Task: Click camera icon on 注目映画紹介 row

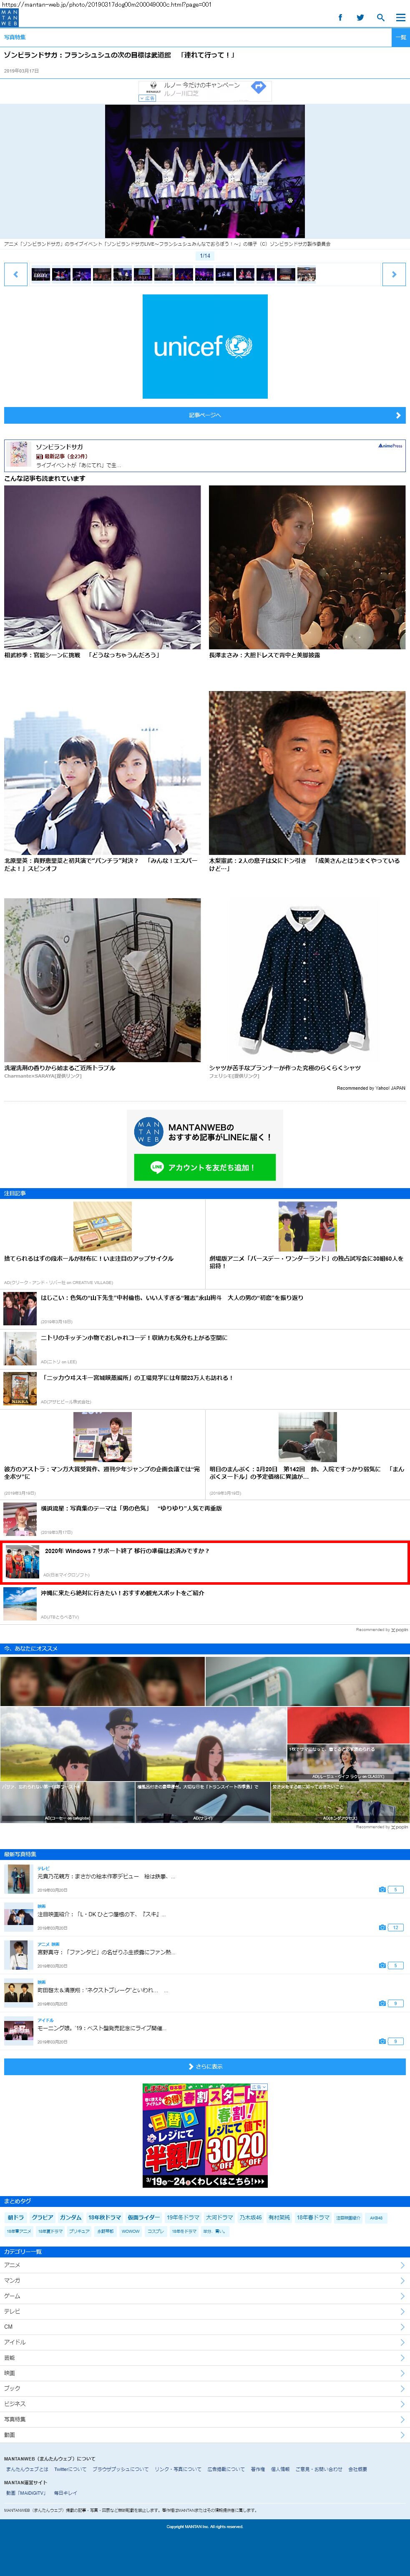Action: tap(382, 1928)
